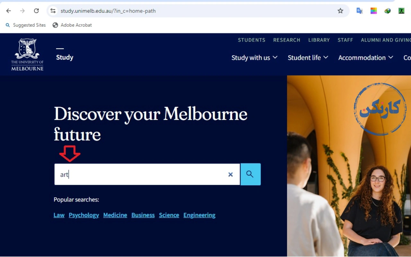Viewport: 411px width, 257px height.
Task: Expand the Student life menu
Action: 308,58
